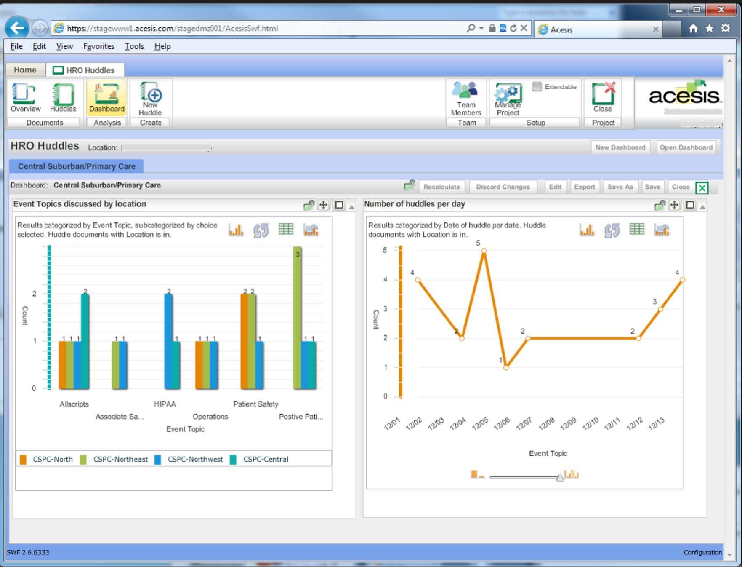Open browser favorites star icon
Viewport: 742px width, 567px height.
click(x=710, y=28)
